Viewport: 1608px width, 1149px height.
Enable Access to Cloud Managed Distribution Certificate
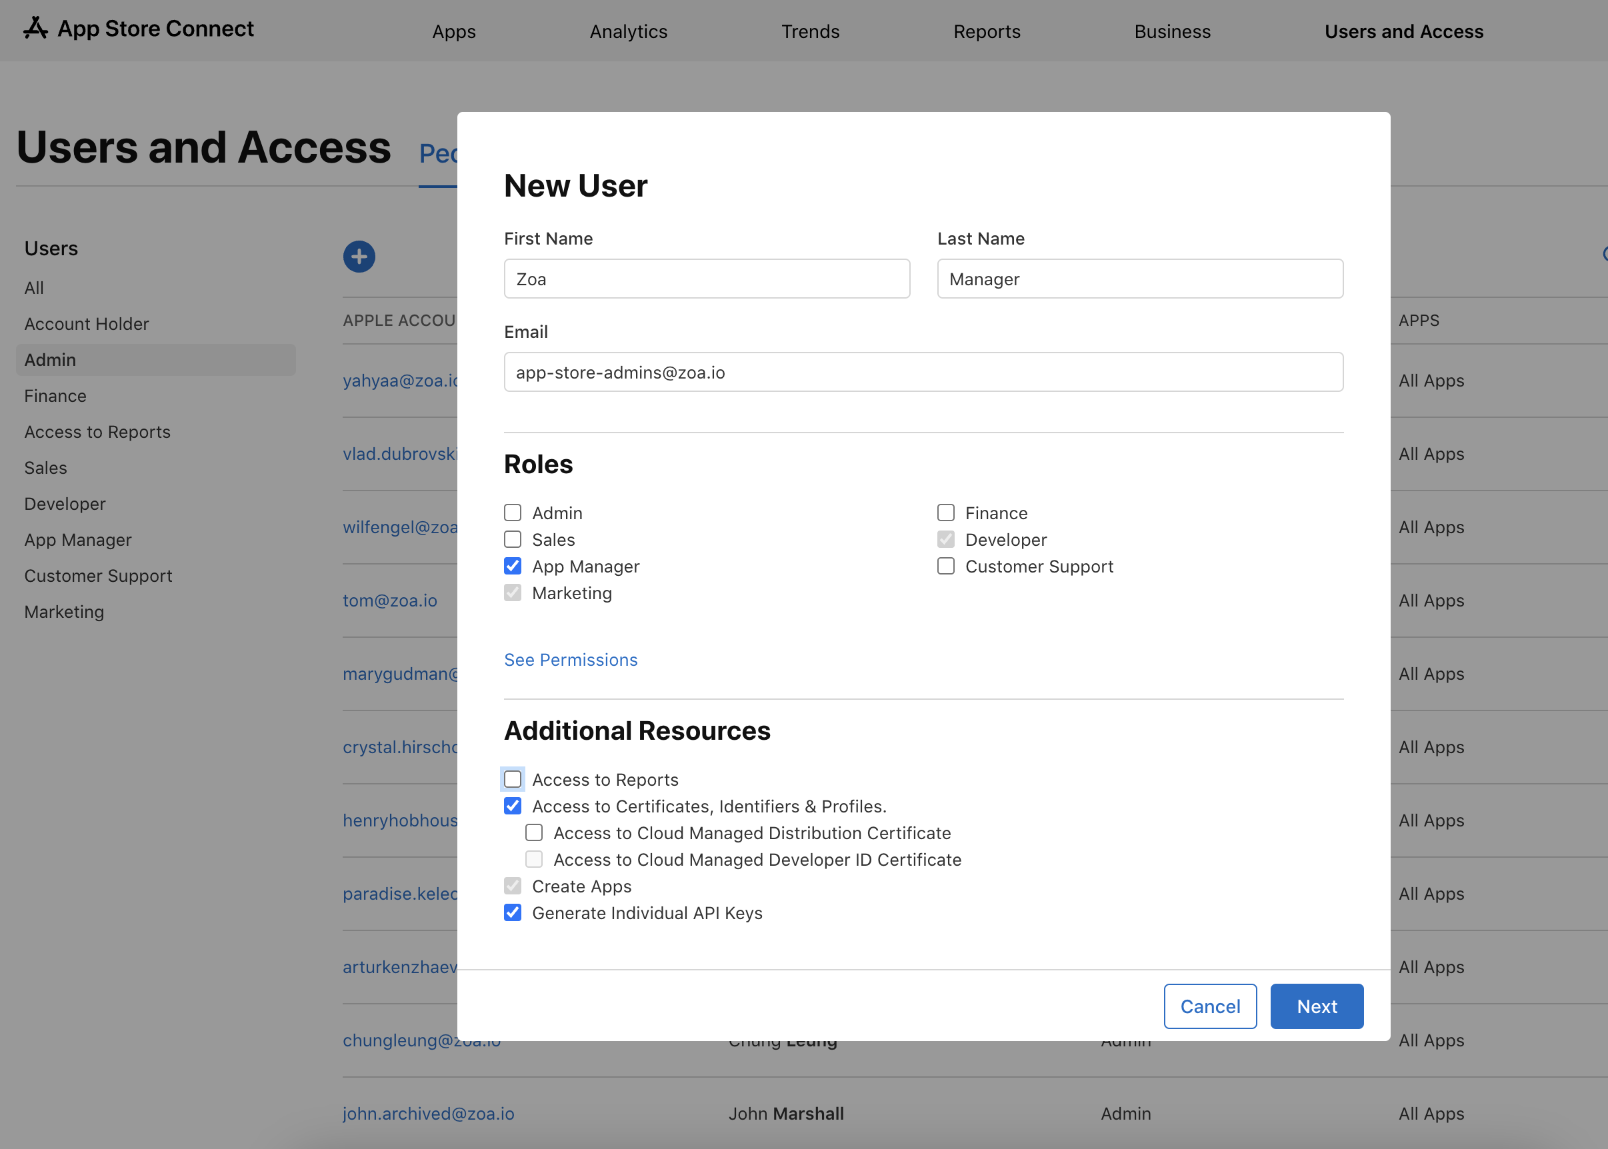533,832
